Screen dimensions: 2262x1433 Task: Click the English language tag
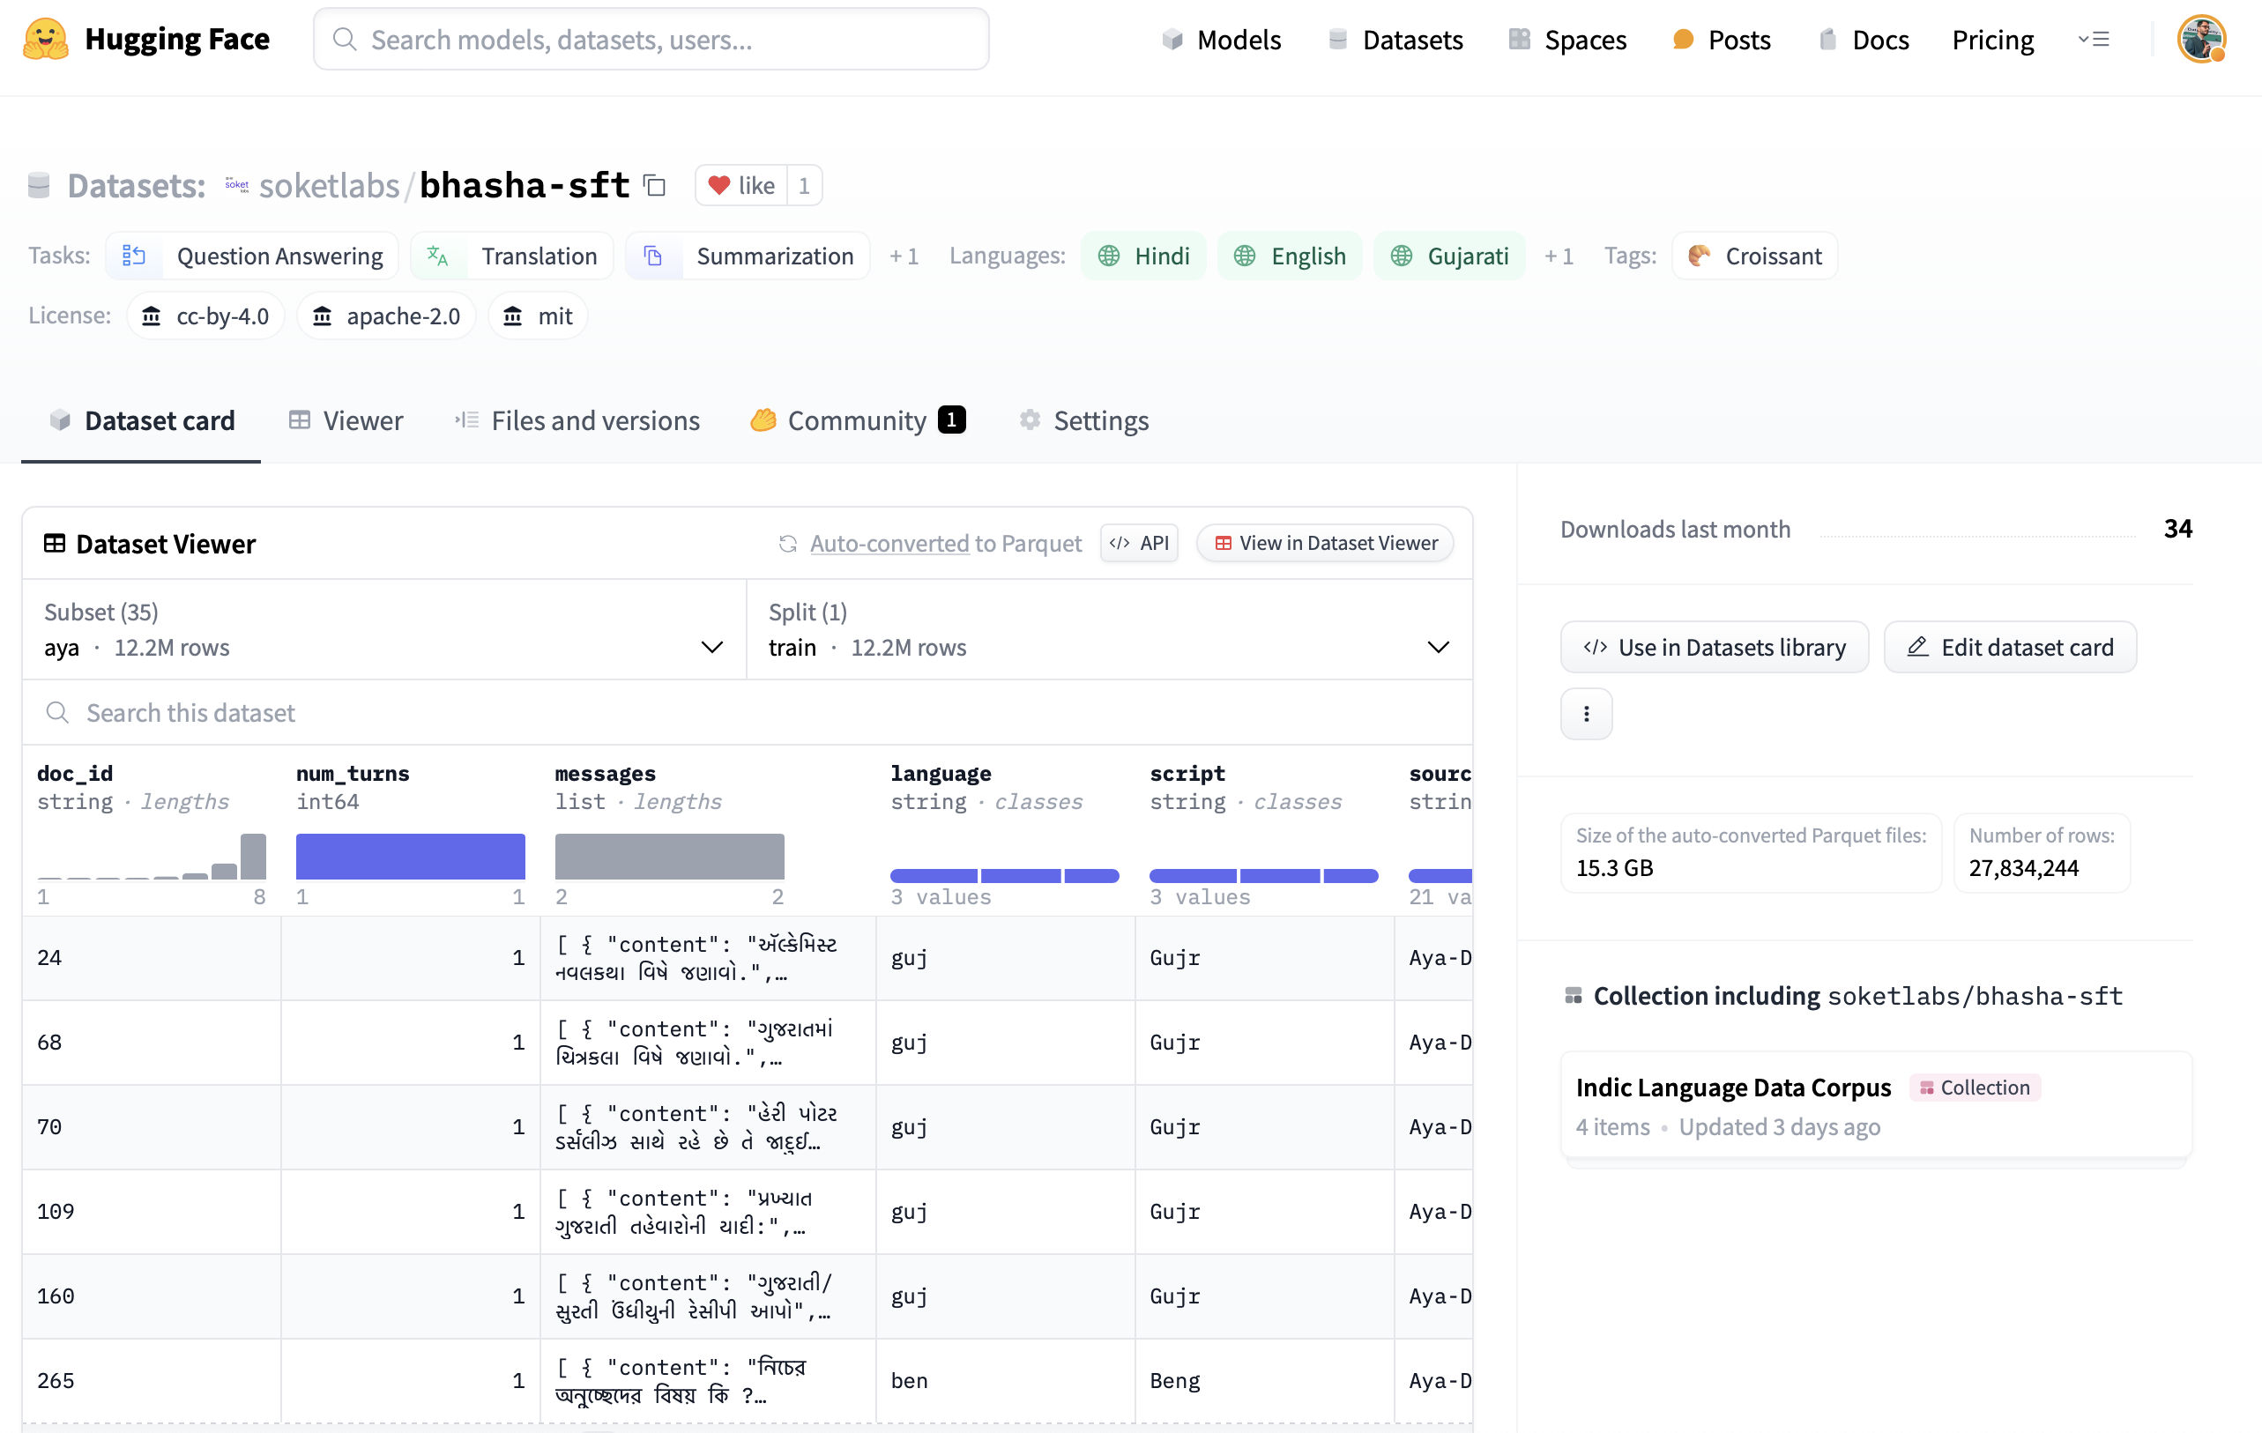coord(1289,256)
